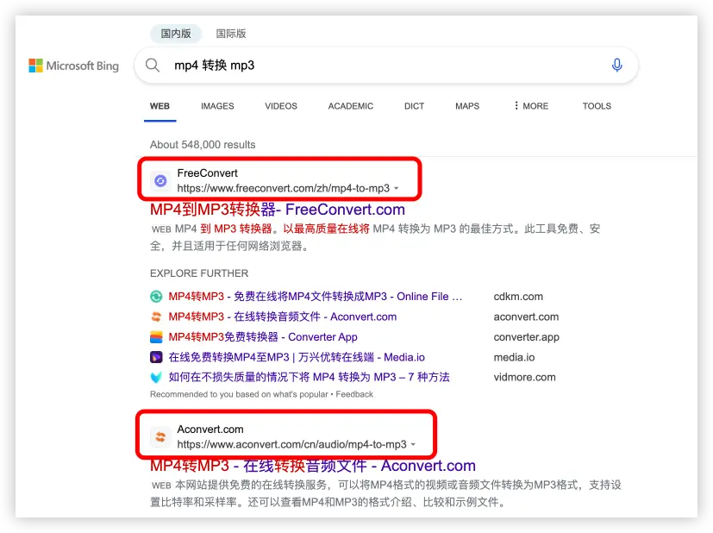Click the About 548,000 results text
Viewport: 713px width, 533px height.
point(203,145)
